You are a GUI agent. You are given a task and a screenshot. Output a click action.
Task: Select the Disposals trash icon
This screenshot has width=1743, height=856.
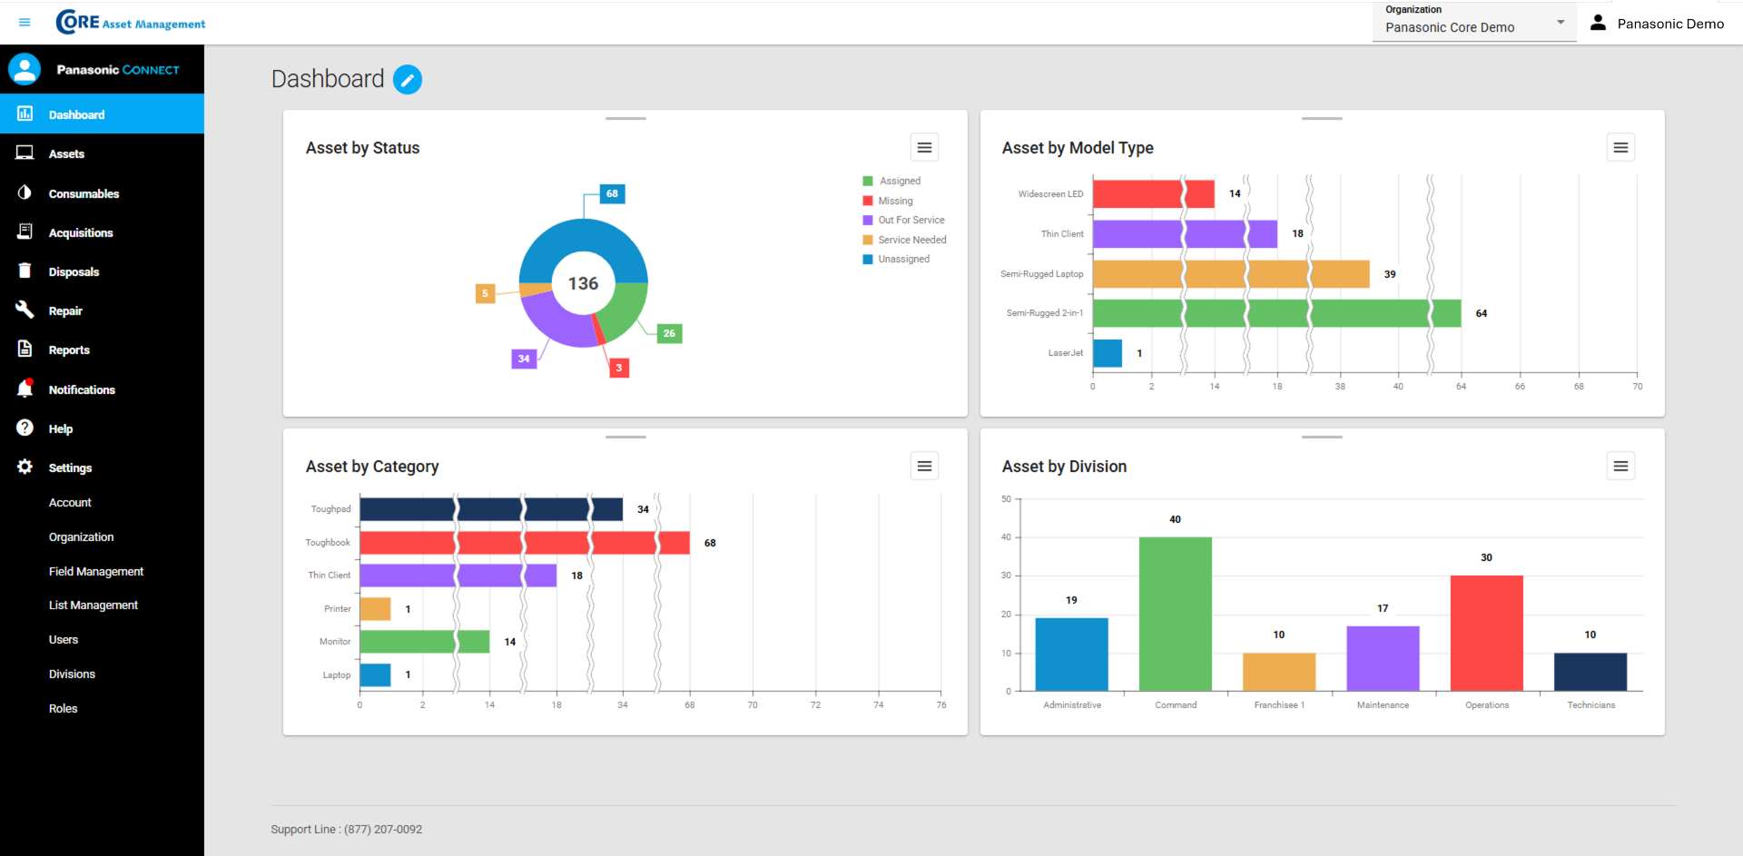coord(25,271)
